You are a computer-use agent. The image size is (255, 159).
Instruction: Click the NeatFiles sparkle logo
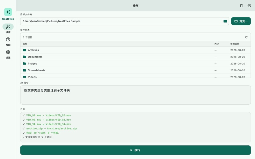(8, 12)
